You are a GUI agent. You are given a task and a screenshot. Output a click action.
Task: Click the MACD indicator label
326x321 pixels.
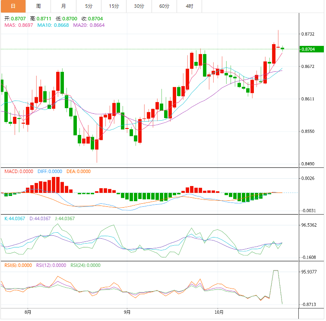[19, 171]
